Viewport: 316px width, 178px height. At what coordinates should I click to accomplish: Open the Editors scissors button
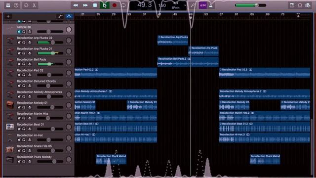coord(34,5)
